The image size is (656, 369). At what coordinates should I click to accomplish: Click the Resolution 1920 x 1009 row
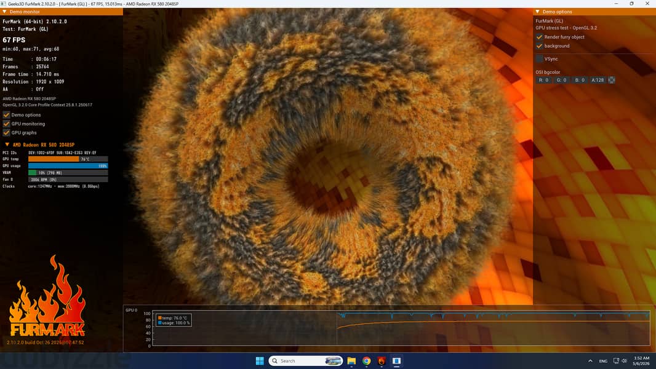[33, 82]
